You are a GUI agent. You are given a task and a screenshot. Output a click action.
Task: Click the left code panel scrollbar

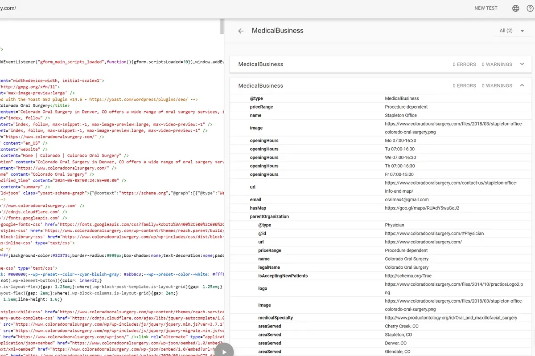tap(222, 27)
